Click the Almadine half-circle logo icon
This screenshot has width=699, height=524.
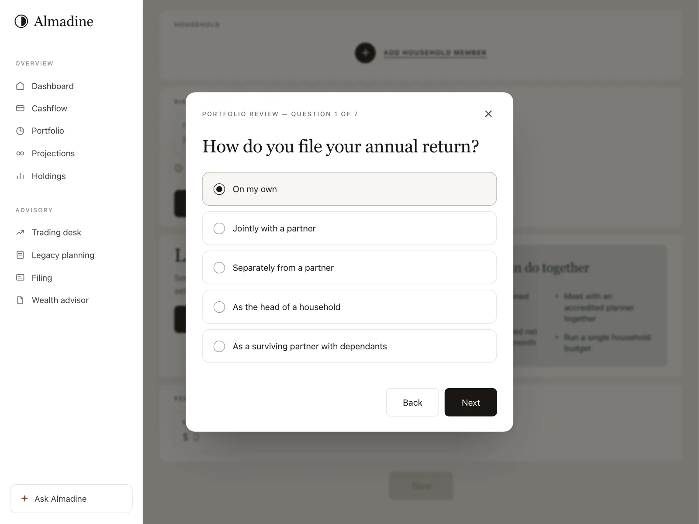click(21, 21)
